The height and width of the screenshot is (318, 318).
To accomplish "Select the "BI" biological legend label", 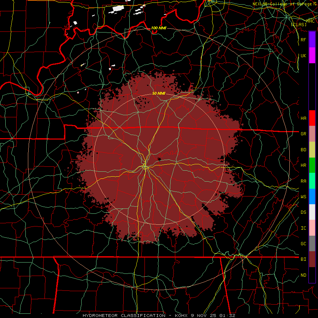I will pos(303,259).
